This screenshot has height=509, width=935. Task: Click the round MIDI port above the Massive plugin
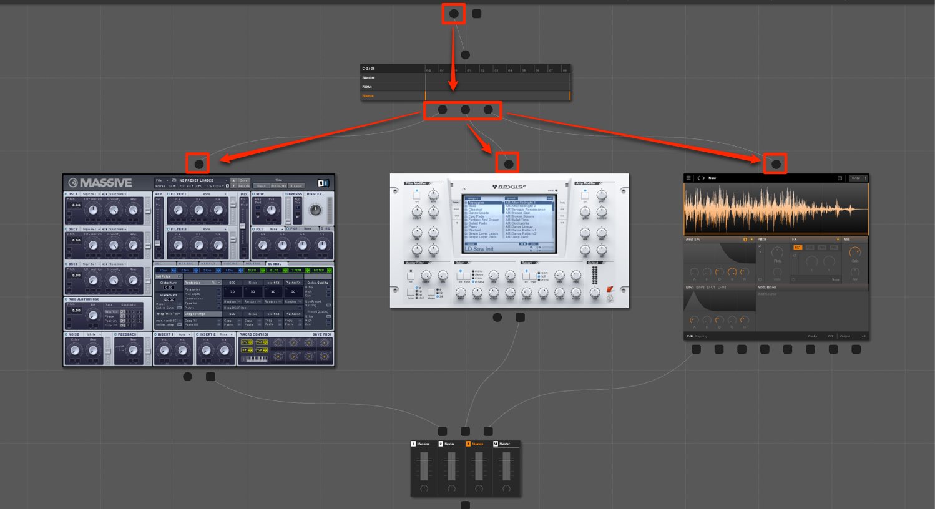(x=199, y=164)
